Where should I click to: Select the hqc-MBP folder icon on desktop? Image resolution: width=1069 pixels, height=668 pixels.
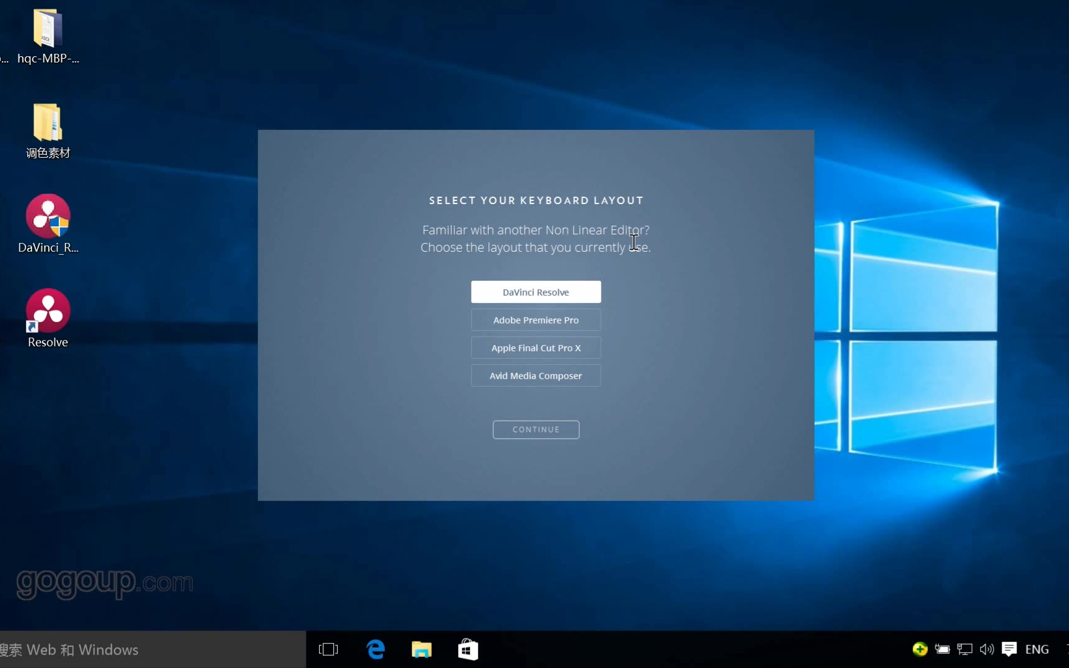click(48, 37)
